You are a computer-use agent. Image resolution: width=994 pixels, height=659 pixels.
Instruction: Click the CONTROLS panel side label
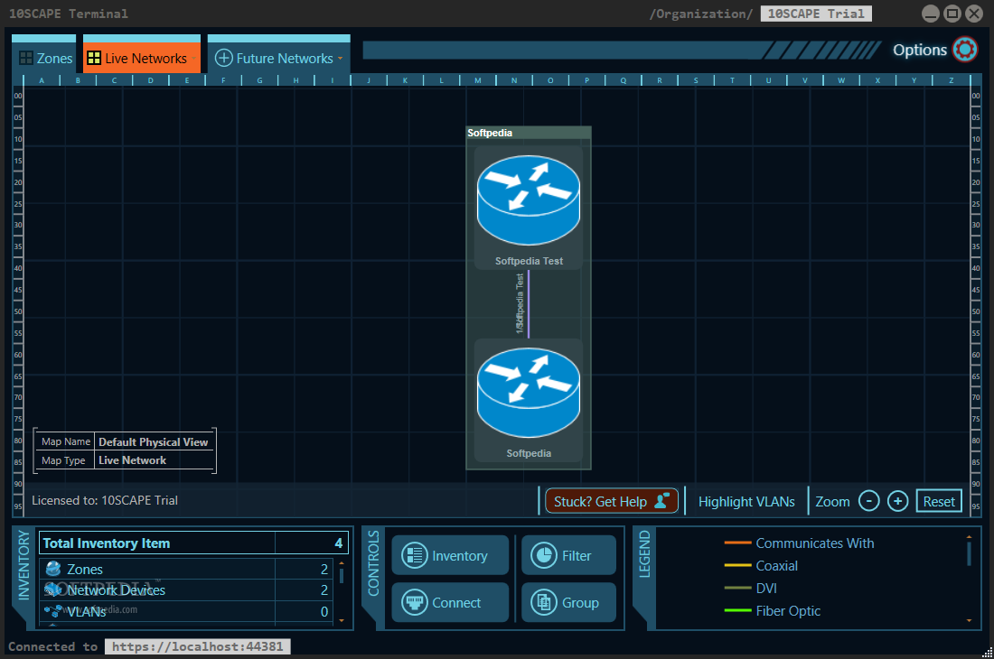(x=373, y=563)
